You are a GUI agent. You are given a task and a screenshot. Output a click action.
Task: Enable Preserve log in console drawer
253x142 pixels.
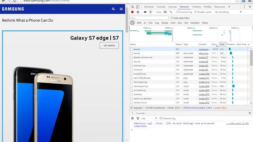(160, 118)
